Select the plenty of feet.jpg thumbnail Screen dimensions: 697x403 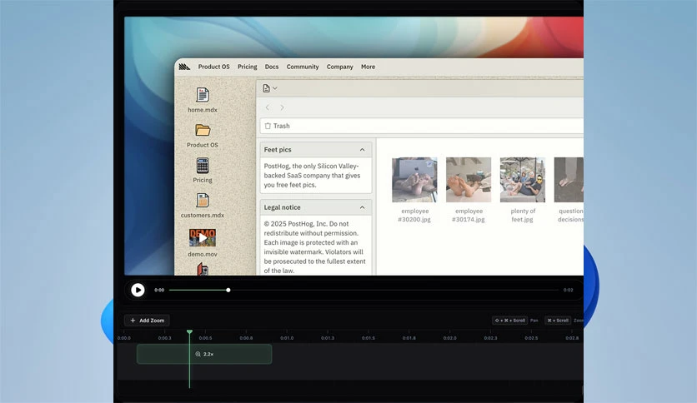pyautogui.click(x=522, y=180)
